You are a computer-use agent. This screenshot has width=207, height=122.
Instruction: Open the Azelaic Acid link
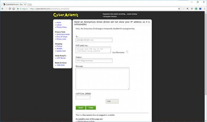pos(61,51)
